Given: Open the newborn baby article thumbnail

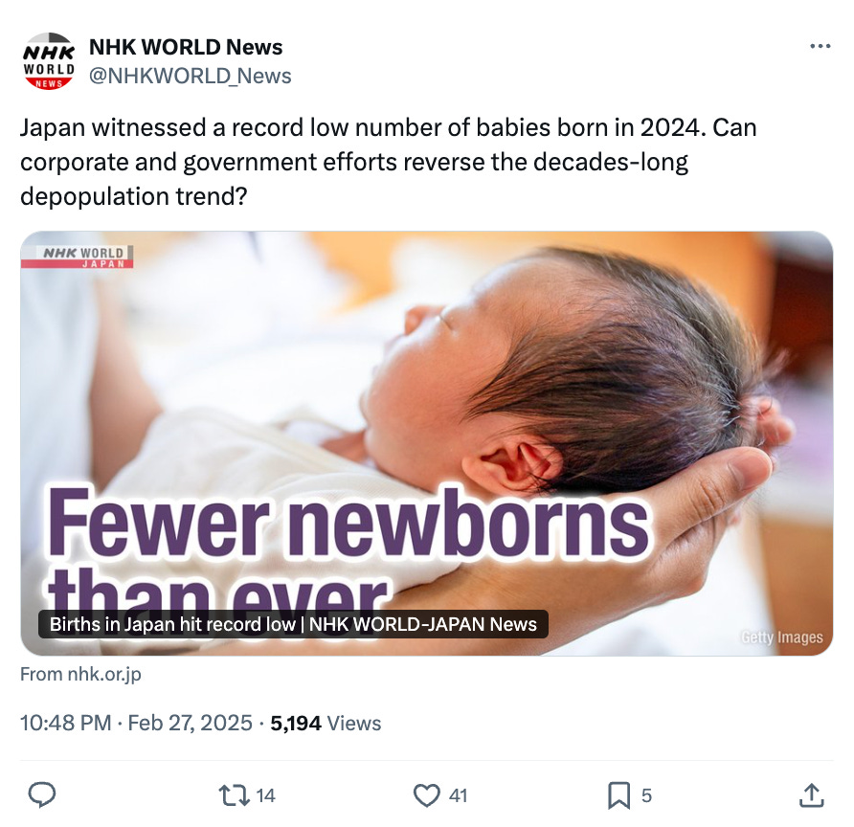Looking at the screenshot, I should click(426, 443).
